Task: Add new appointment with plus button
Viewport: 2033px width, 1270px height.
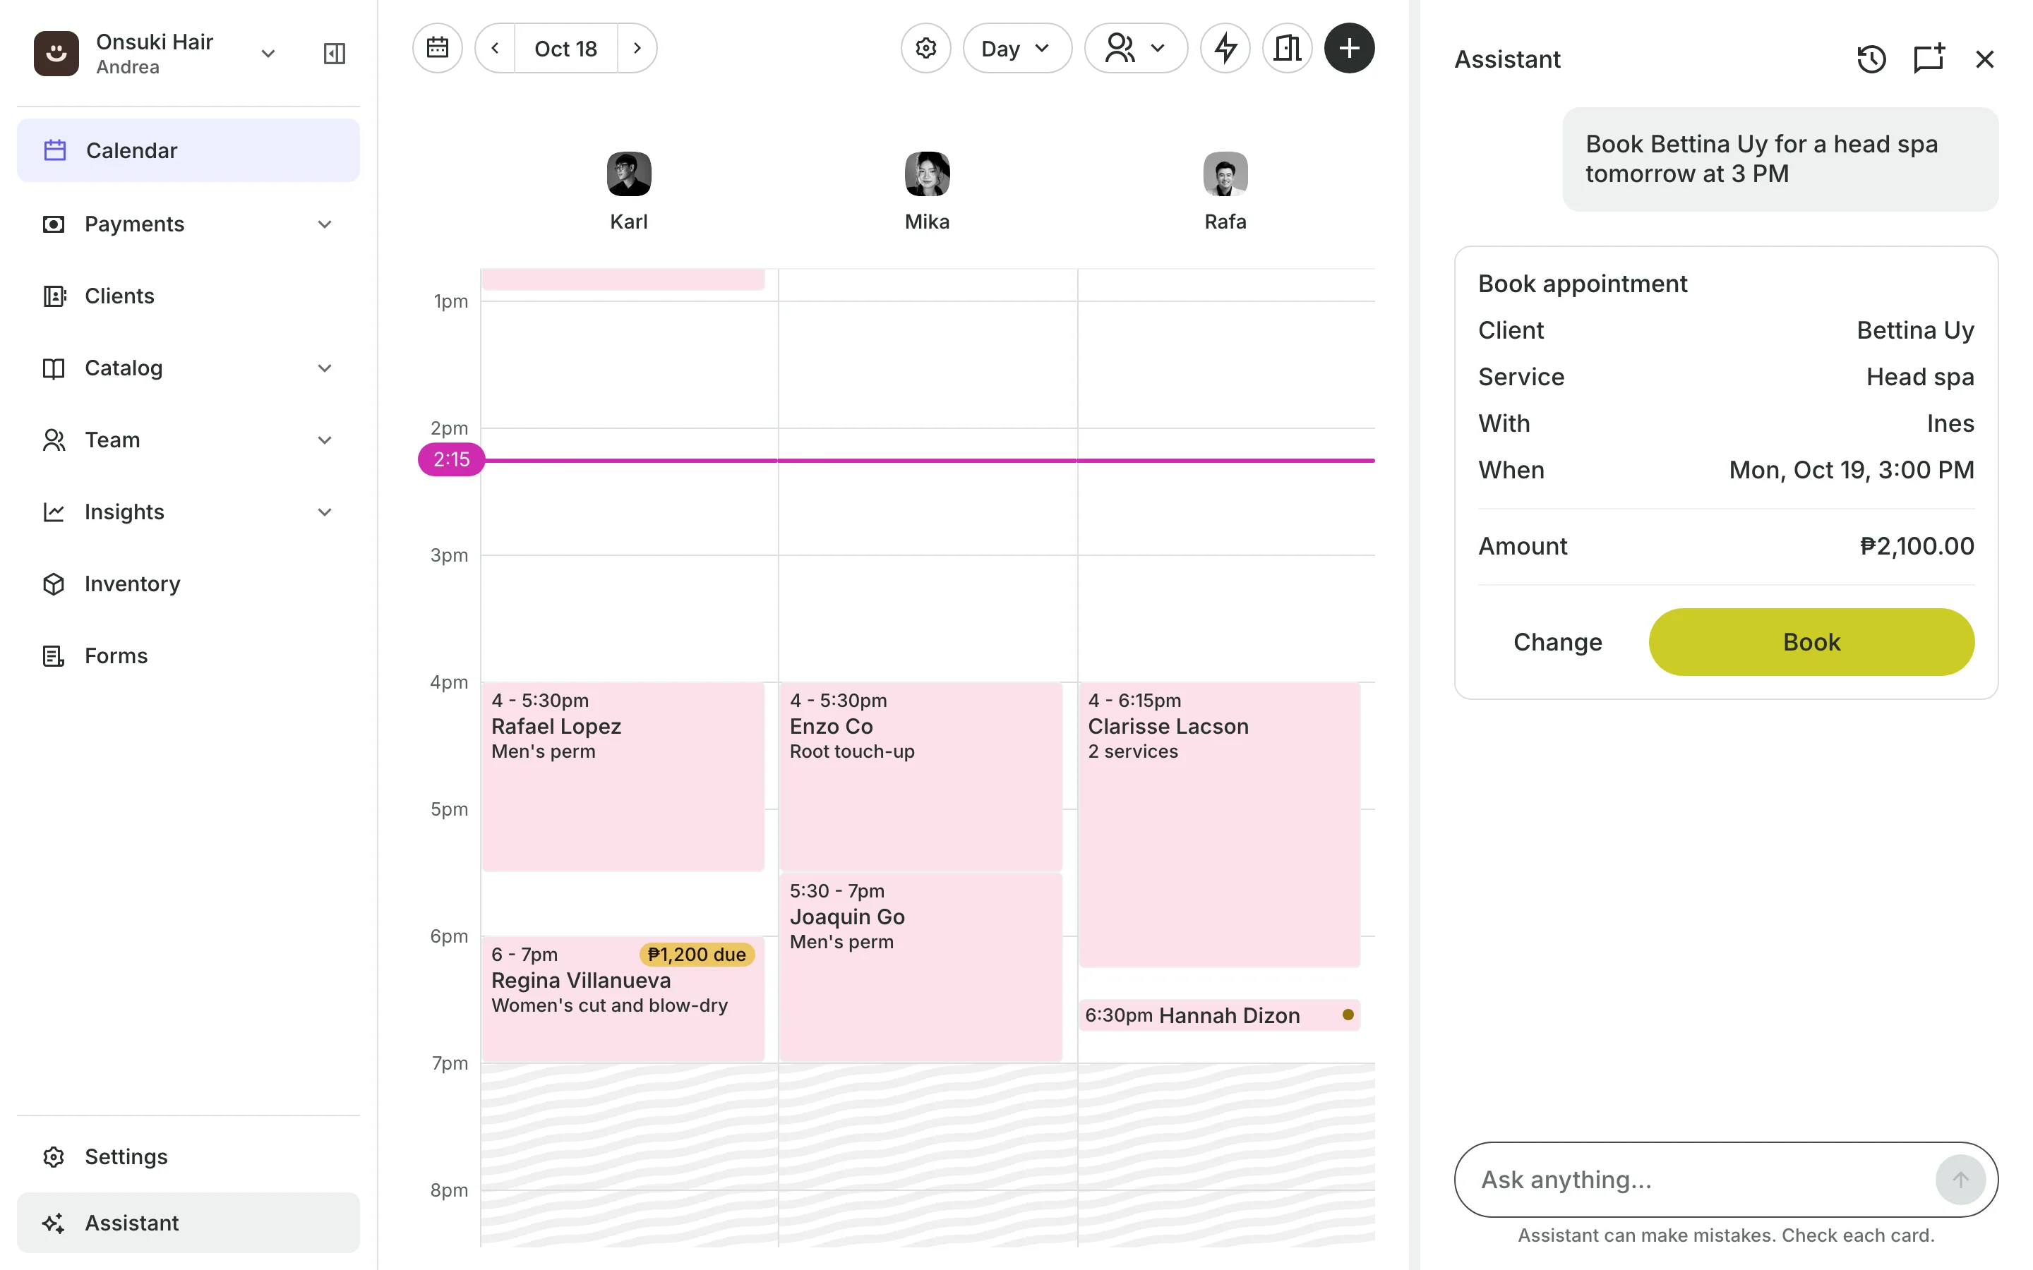Action: [1349, 48]
